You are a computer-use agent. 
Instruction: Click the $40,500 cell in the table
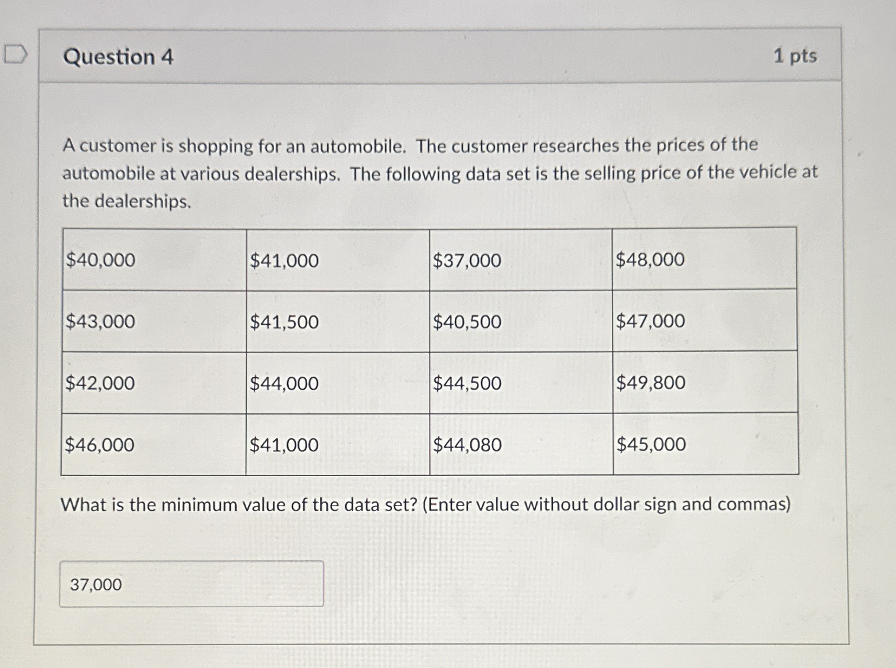(466, 322)
